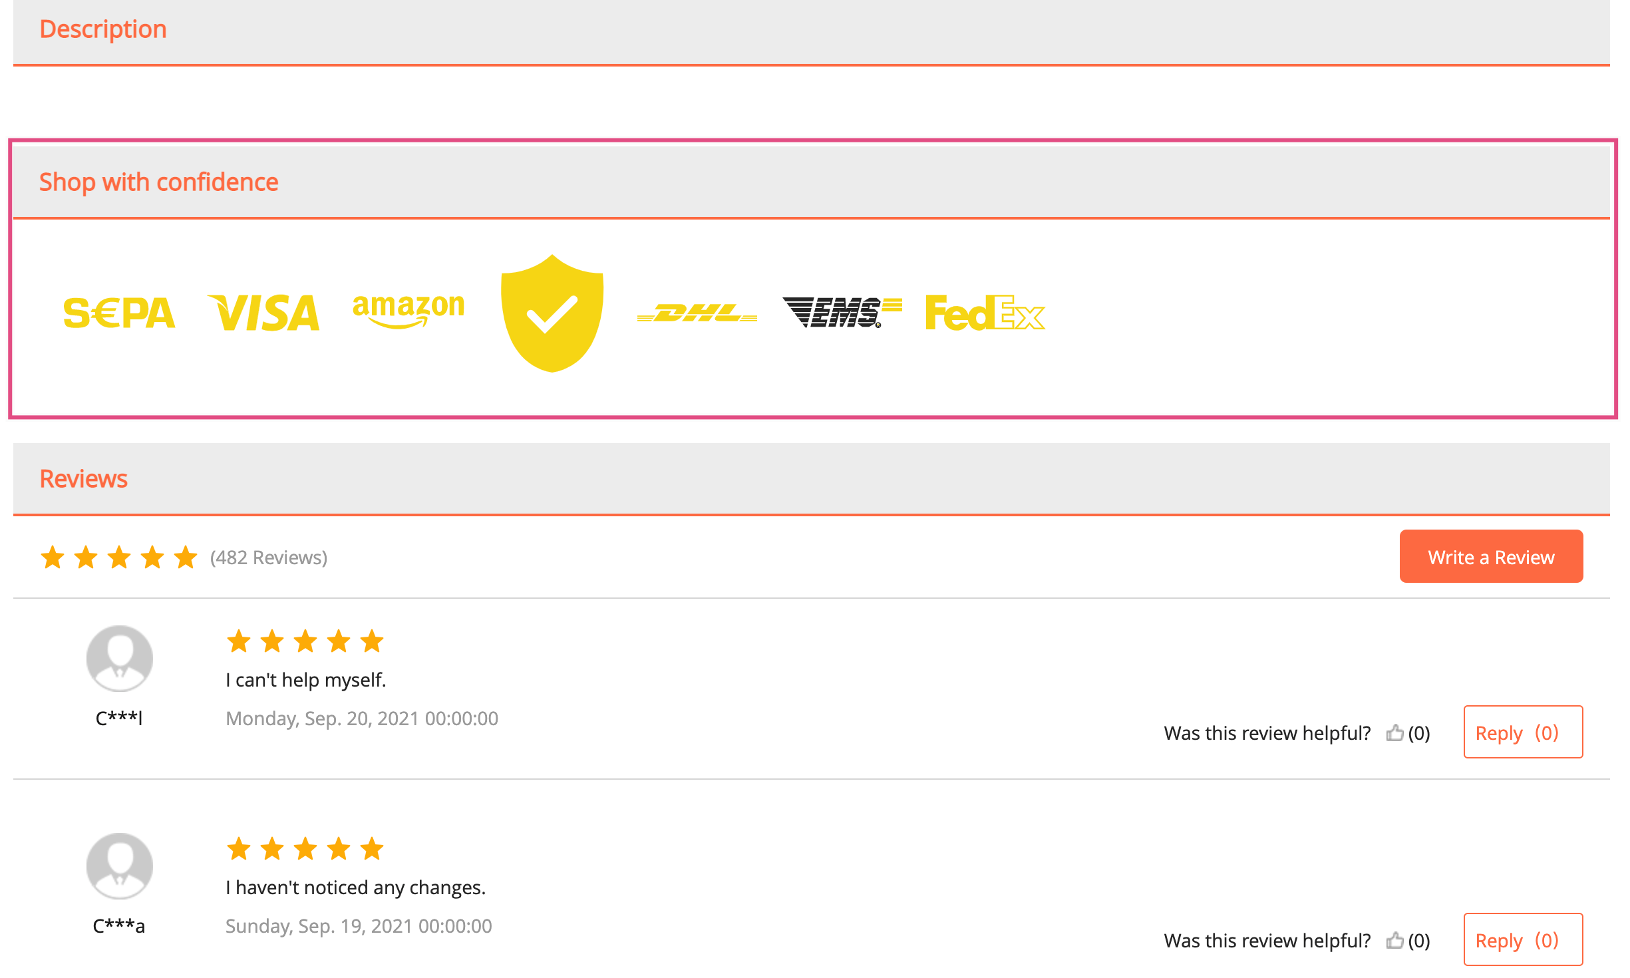Click the Amazon logo
Viewport: 1630px width, 978px height.
pyautogui.click(x=408, y=311)
